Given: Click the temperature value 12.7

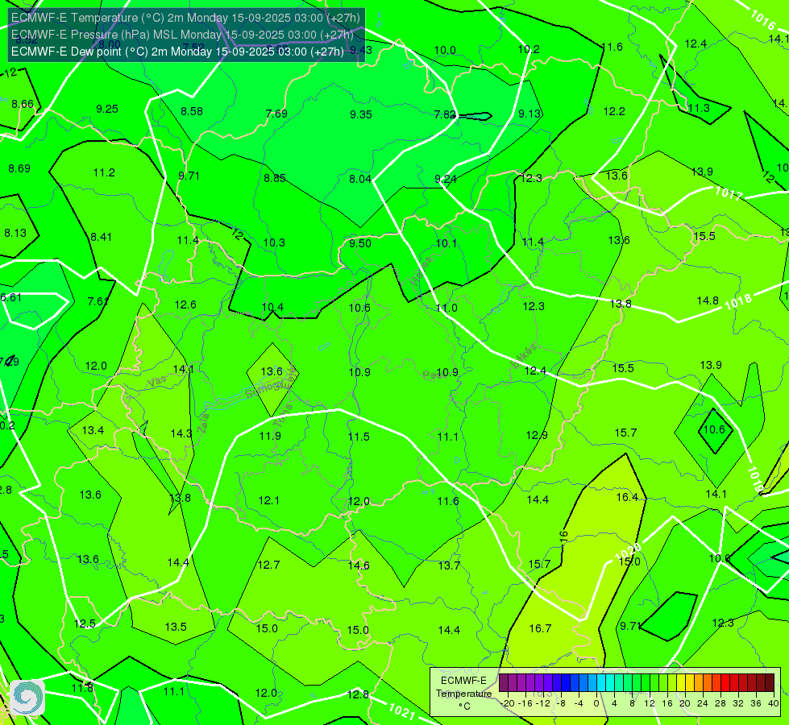Looking at the screenshot, I should coord(268,565).
